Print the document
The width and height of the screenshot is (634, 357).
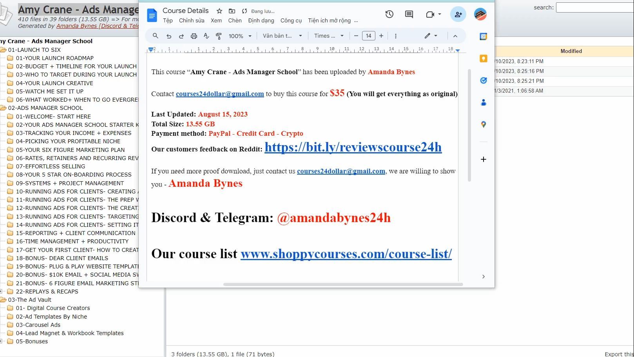(194, 36)
